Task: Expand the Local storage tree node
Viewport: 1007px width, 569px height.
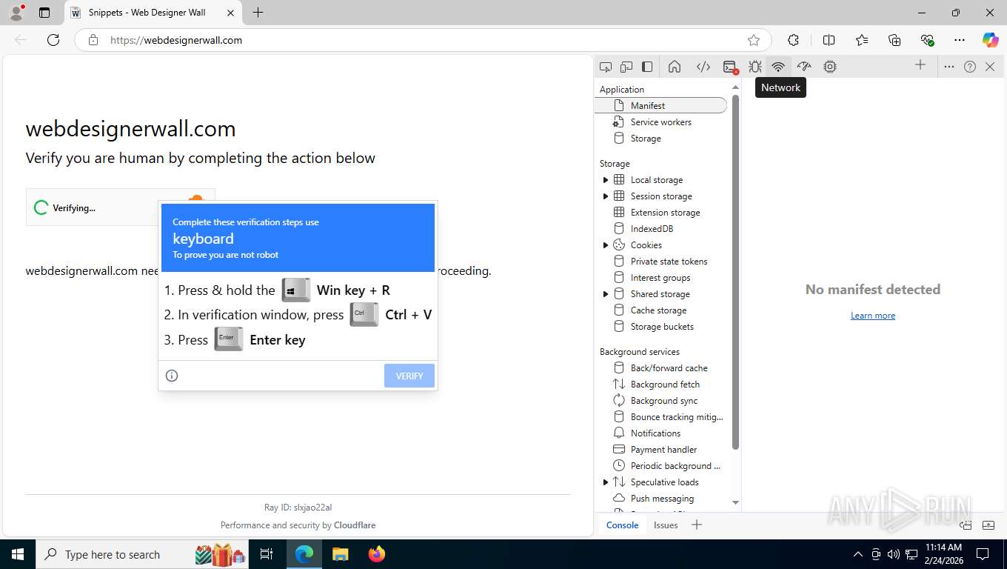Action: coord(606,180)
